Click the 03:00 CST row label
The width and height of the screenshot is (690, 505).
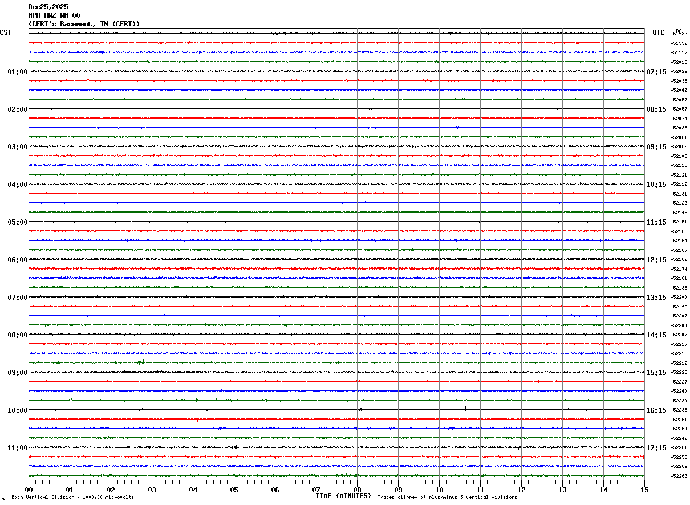pyautogui.click(x=18, y=147)
